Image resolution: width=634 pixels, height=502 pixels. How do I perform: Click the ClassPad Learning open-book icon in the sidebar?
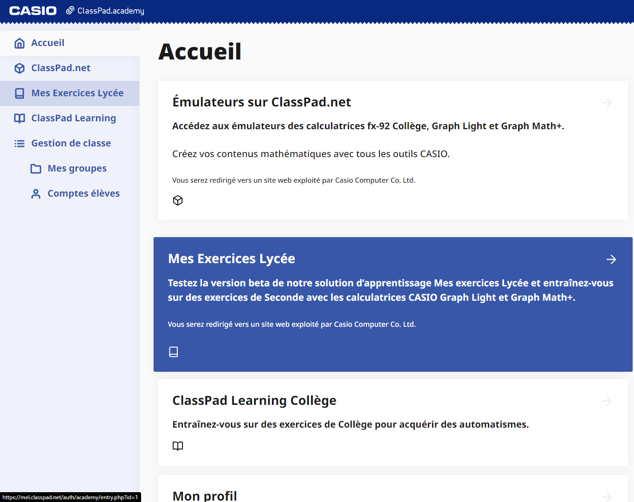click(x=20, y=119)
